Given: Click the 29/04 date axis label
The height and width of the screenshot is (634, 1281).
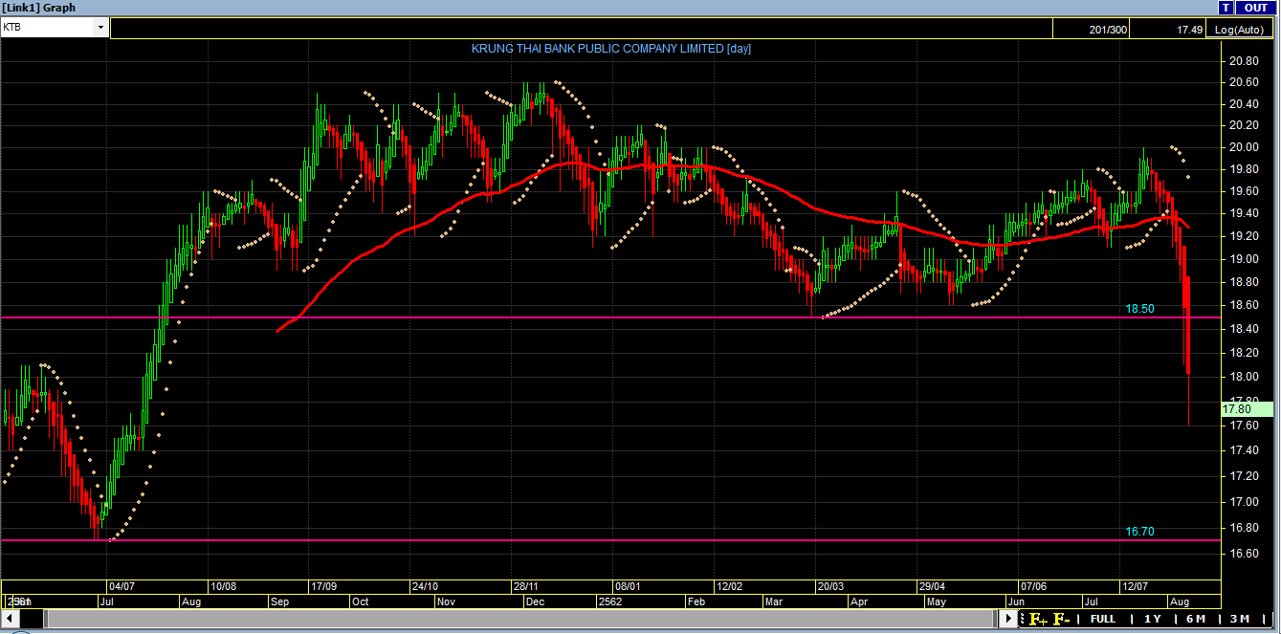Looking at the screenshot, I should (x=932, y=586).
